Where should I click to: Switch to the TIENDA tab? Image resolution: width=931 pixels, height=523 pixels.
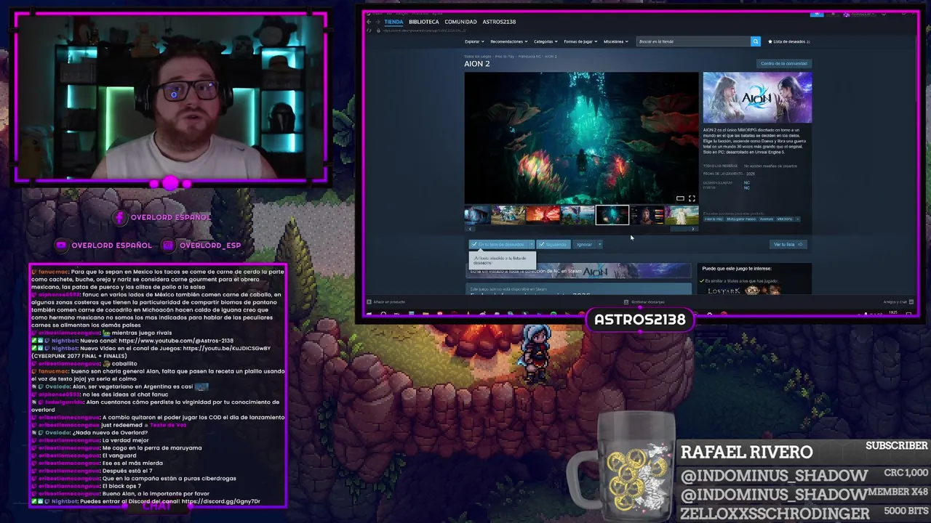tap(393, 22)
